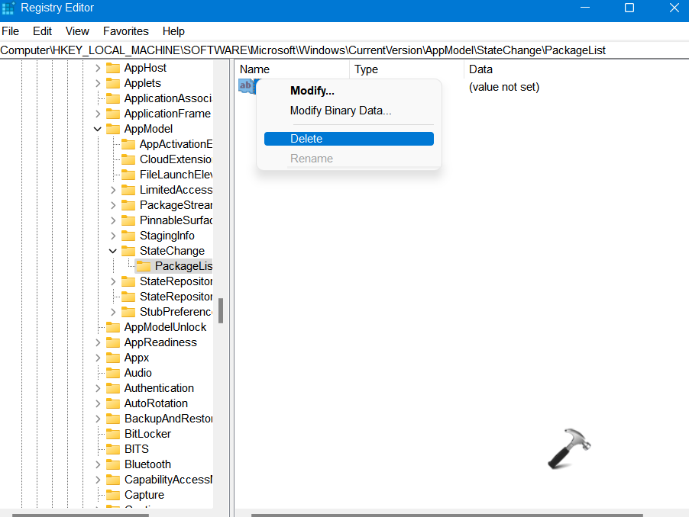Click the values pane horizontal scrollbar
689x517 pixels.
click(448, 515)
